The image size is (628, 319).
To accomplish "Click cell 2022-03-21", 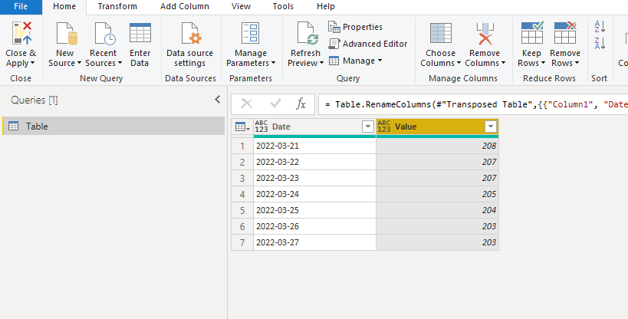I will click(x=315, y=146).
